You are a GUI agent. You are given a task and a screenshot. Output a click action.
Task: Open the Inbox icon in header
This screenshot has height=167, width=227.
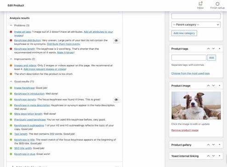tap(200, 4)
